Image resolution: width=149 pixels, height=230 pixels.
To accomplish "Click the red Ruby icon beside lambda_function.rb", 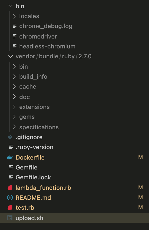I will pyautogui.click(x=10, y=188).
